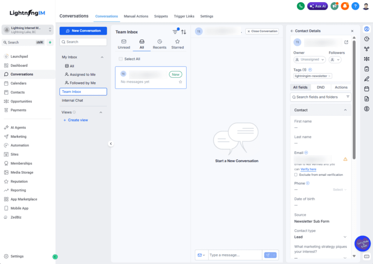Enable Exclude from email verification checkbox
Viewport: 373px width, 264px height.
click(x=296, y=174)
